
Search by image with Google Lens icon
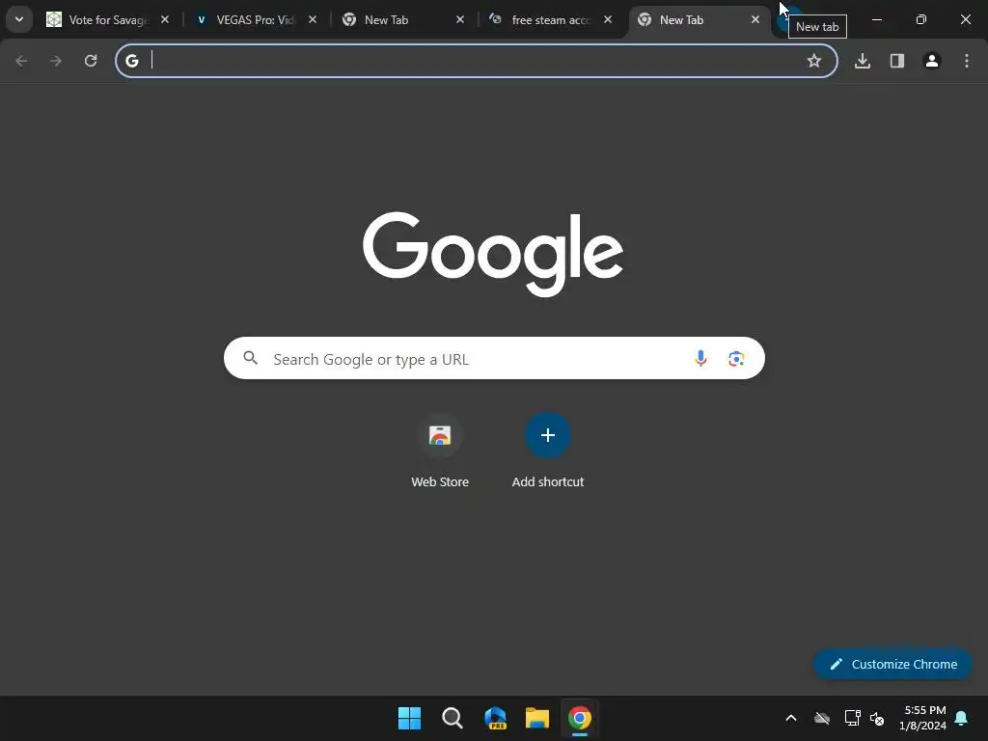736,359
